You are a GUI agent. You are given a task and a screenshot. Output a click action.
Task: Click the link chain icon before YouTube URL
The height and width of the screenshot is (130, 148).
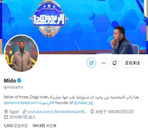(24, 112)
